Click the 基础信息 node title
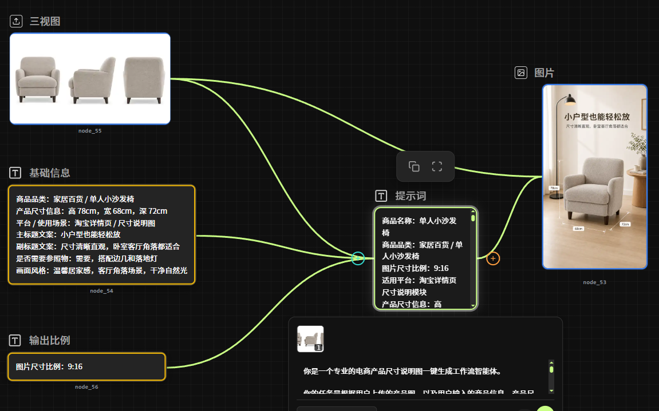This screenshot has height=411, width=659. (50, 173)
